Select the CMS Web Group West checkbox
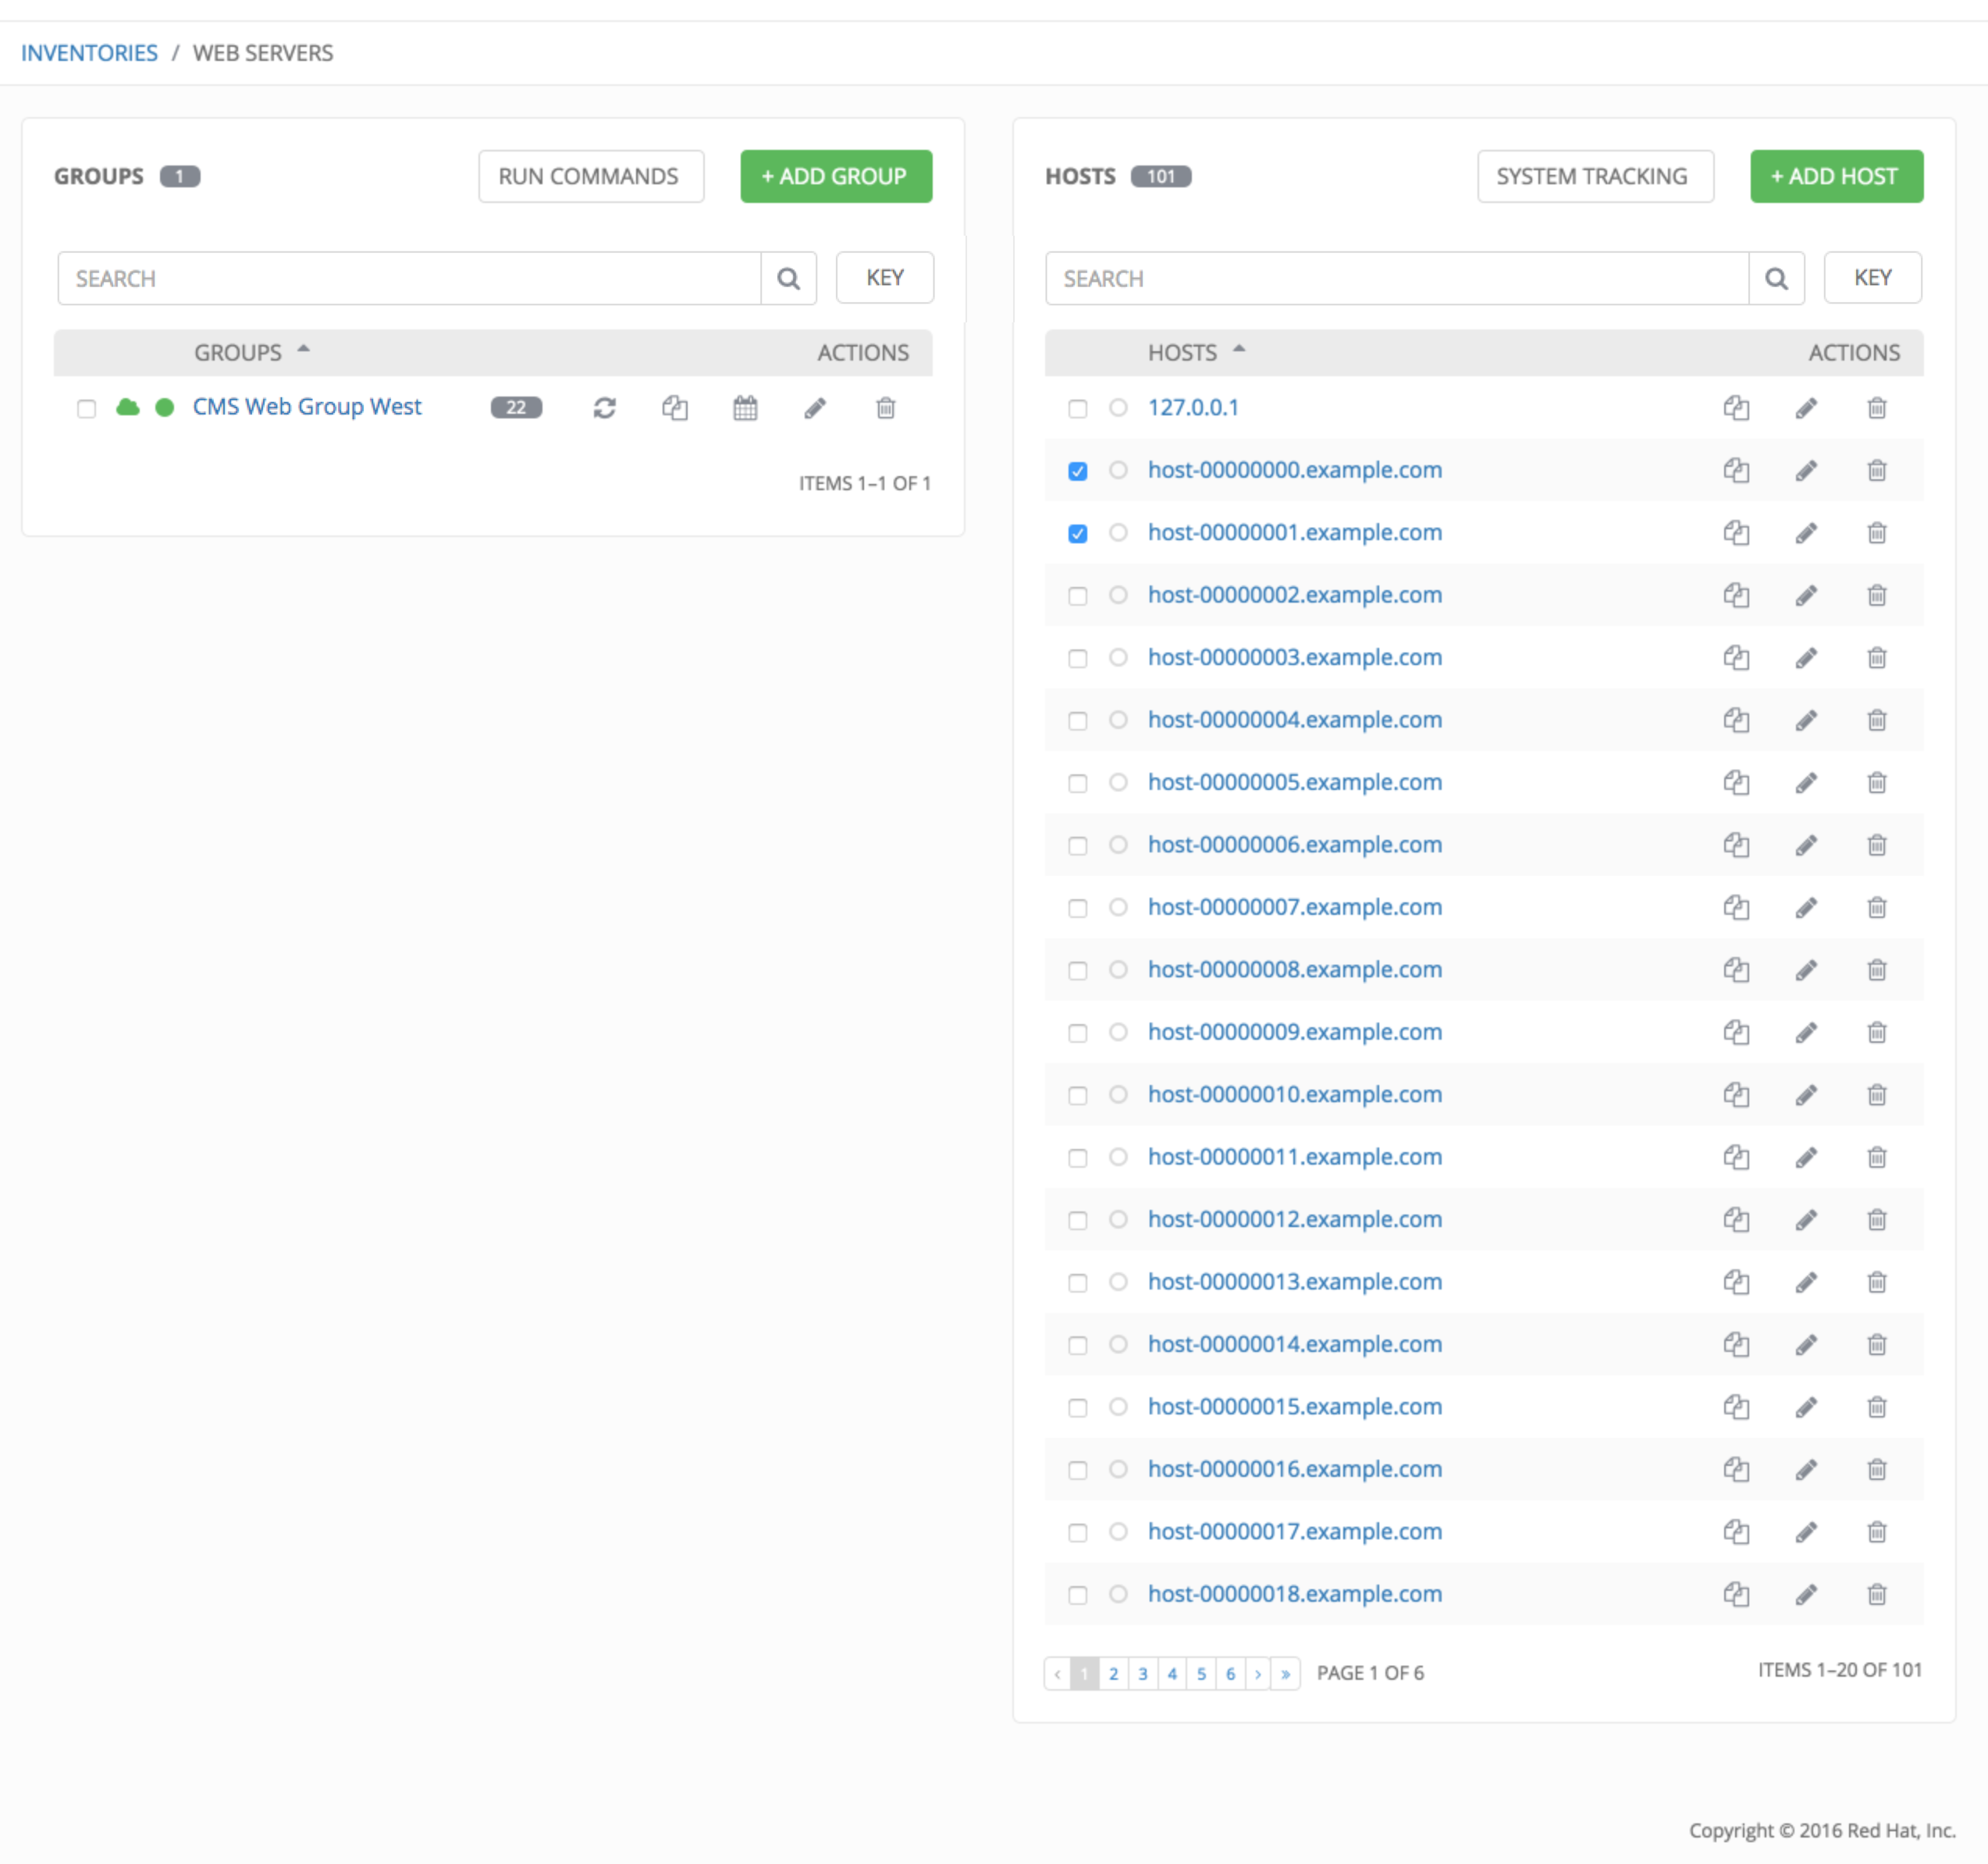 pyautogui.click(x=87, y=408)
